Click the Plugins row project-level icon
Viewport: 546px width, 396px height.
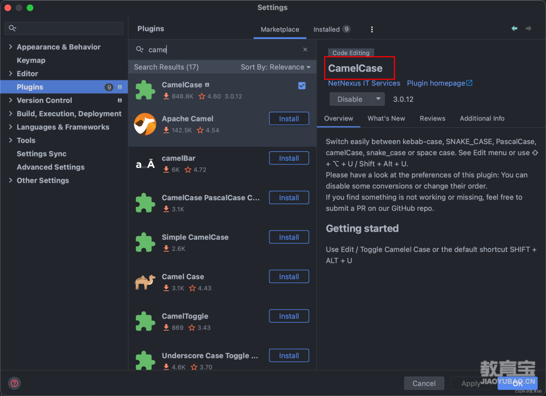(120, 87)
